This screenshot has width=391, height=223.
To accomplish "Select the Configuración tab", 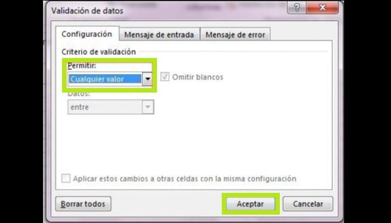I will [x=87, y=34].
